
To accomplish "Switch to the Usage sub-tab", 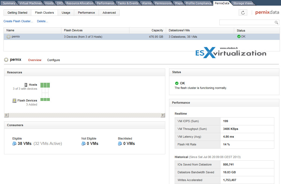I will click(x=66, y=13).
